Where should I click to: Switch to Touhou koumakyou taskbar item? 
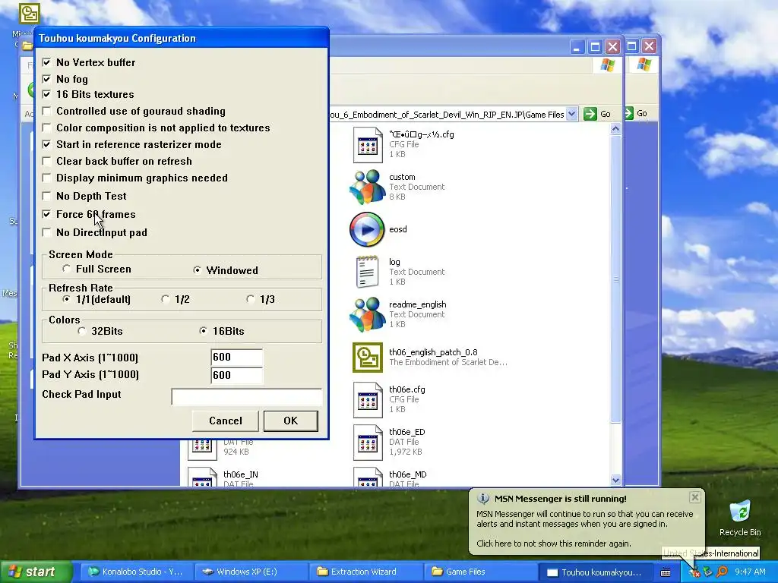coord(594,572)
